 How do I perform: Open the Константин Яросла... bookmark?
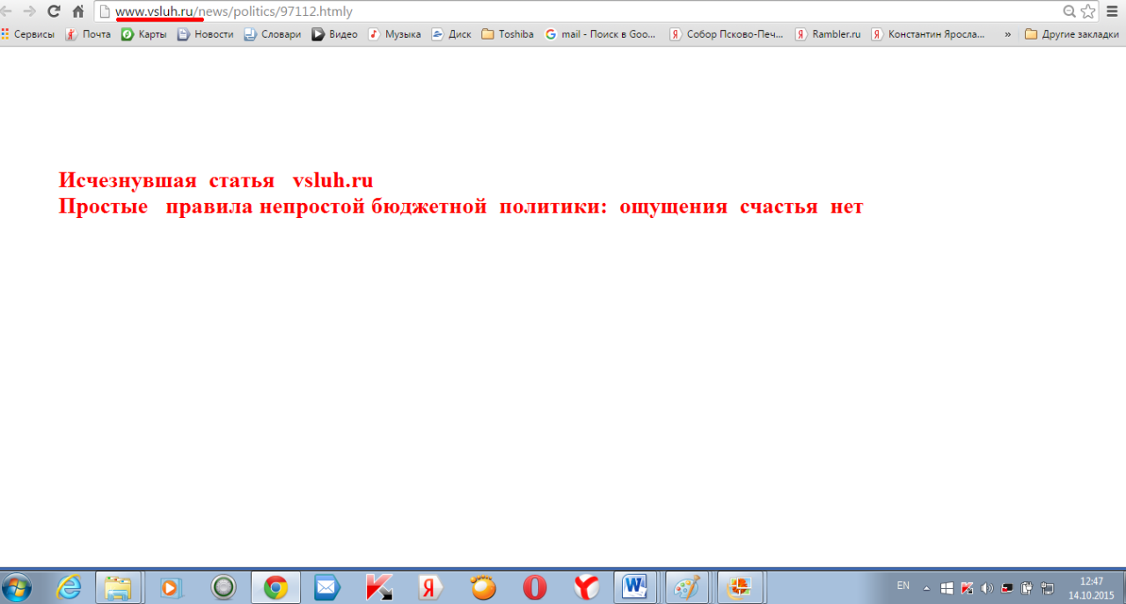coord(929,34)
